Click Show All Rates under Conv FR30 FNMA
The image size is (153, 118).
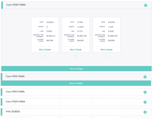click(76, 69)
